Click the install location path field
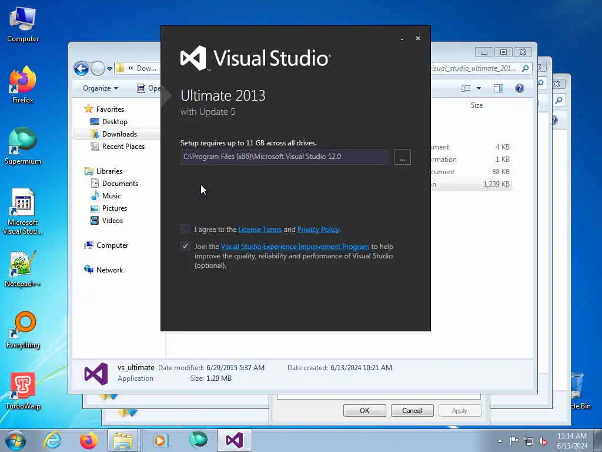This screenshot has height=452, width=602. click(x=284, y=157)
